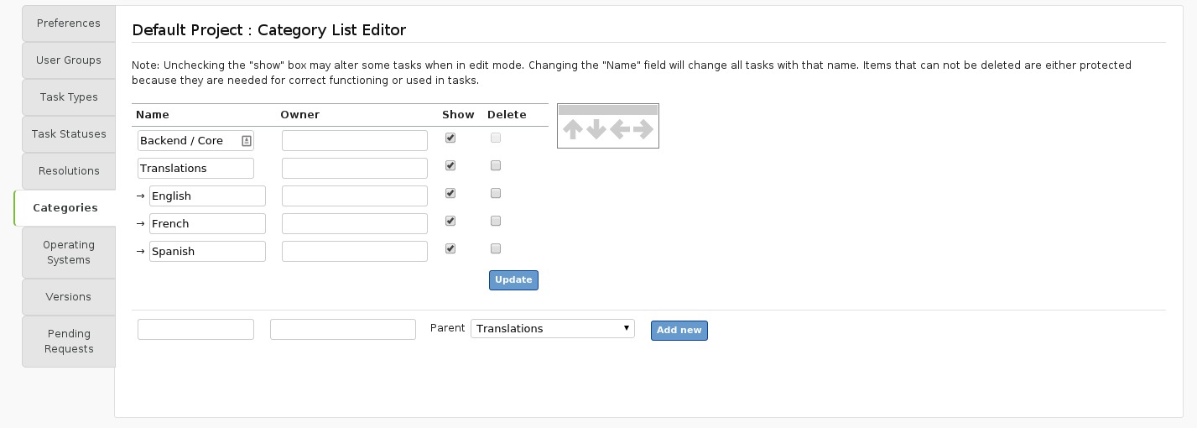Switch to the Task Types tab
This screenshot has width=1197, height=428.
(x=69, y=97)
